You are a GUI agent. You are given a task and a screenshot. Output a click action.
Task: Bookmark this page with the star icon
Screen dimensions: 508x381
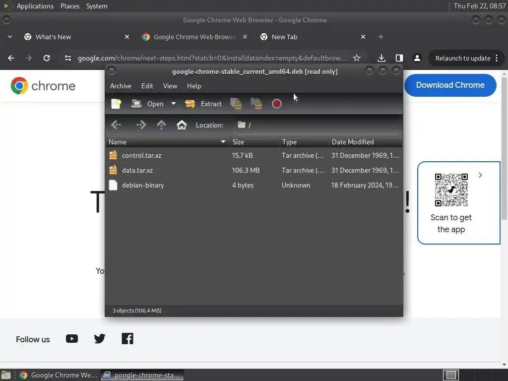click(357, 58)
